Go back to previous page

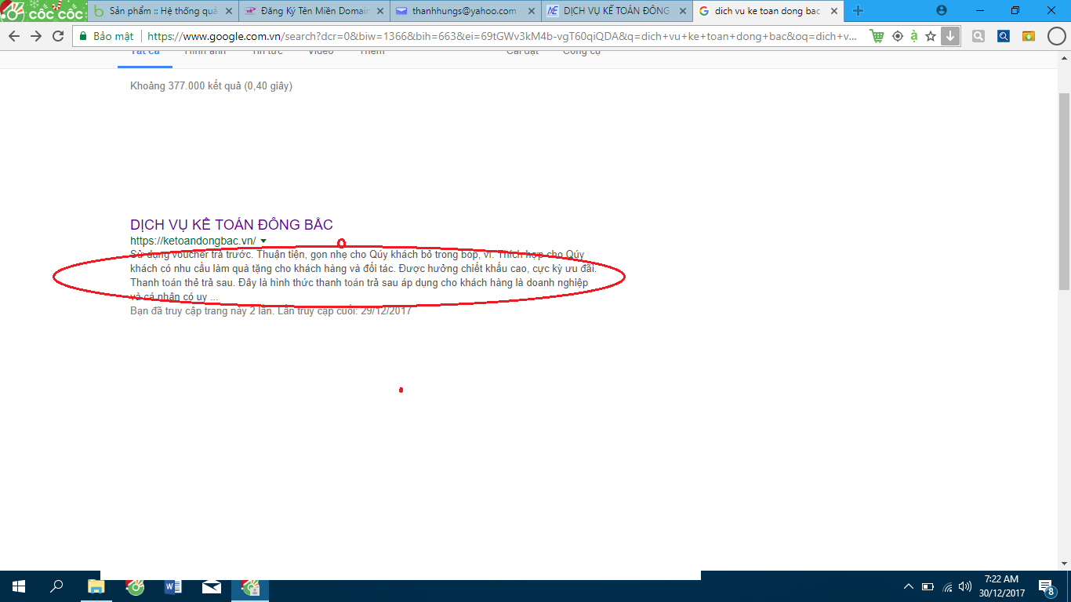[14, 36]
